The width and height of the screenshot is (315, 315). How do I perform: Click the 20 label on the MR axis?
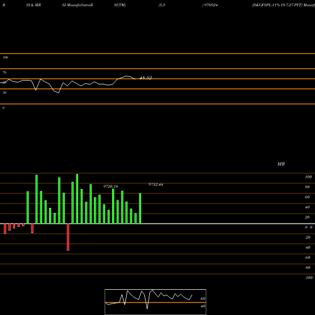click(x=307, y=217)
